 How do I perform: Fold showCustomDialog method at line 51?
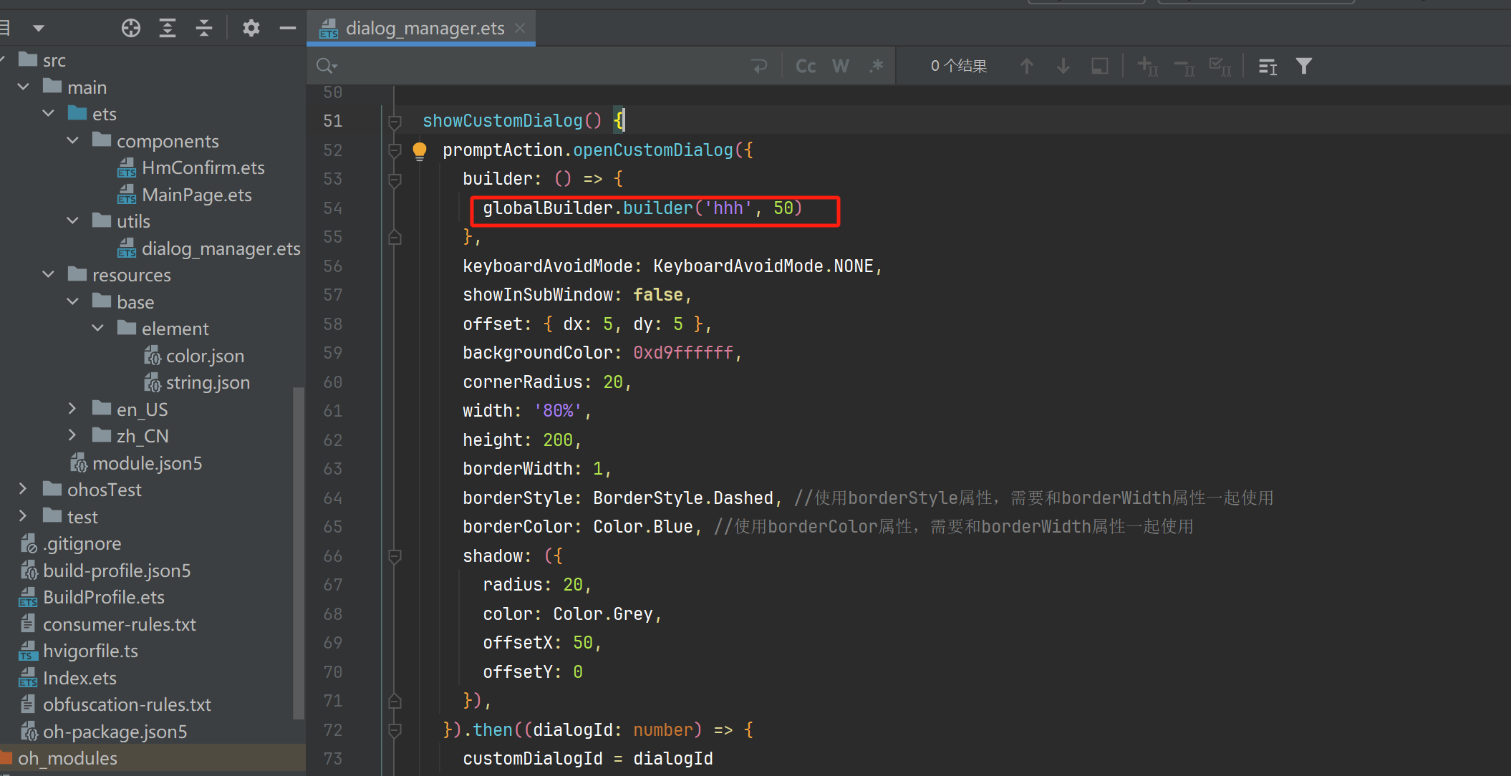pyautogui.click(x=395, y=122)
